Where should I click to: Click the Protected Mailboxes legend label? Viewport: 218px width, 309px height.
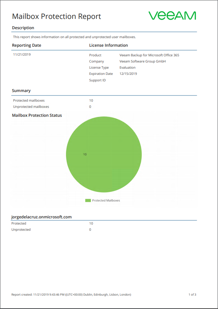(106, 201)
